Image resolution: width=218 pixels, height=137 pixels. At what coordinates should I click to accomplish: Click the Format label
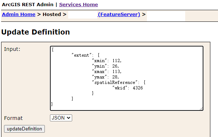[13, 118]
